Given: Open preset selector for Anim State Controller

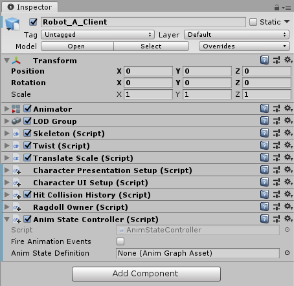Looking at the screenshot, I should [277, 219].
